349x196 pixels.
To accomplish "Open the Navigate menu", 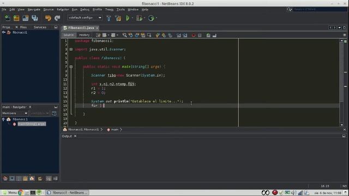I will [x=34, y=10].
